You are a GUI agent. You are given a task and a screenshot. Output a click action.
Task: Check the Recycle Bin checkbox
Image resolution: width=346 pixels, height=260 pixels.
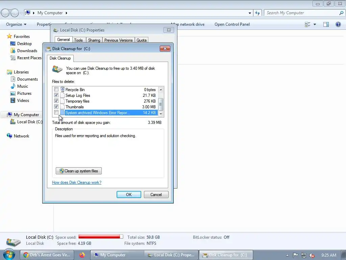point(56,89)
